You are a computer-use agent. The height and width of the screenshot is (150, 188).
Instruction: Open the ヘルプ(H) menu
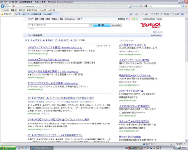pyautogui.click(x=51, y=10)
